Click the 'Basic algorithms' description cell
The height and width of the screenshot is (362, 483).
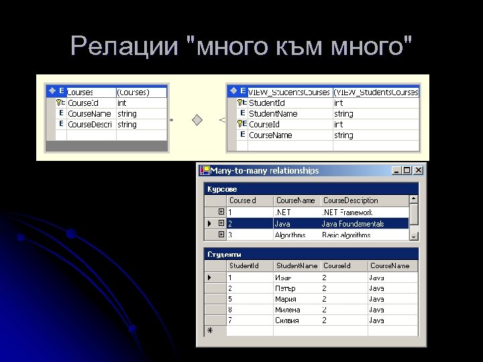pos(365,235)
